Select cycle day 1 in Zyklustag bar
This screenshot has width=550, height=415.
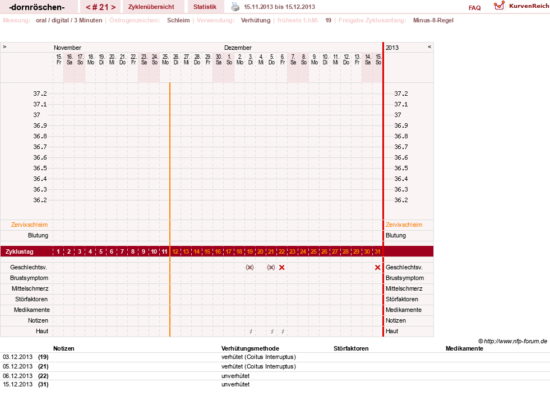click(58, 251)
